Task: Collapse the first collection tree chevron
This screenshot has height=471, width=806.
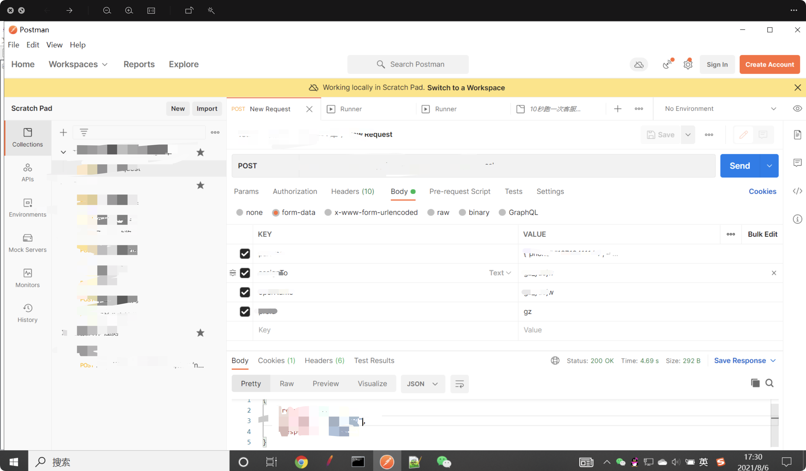Action: 63,152
